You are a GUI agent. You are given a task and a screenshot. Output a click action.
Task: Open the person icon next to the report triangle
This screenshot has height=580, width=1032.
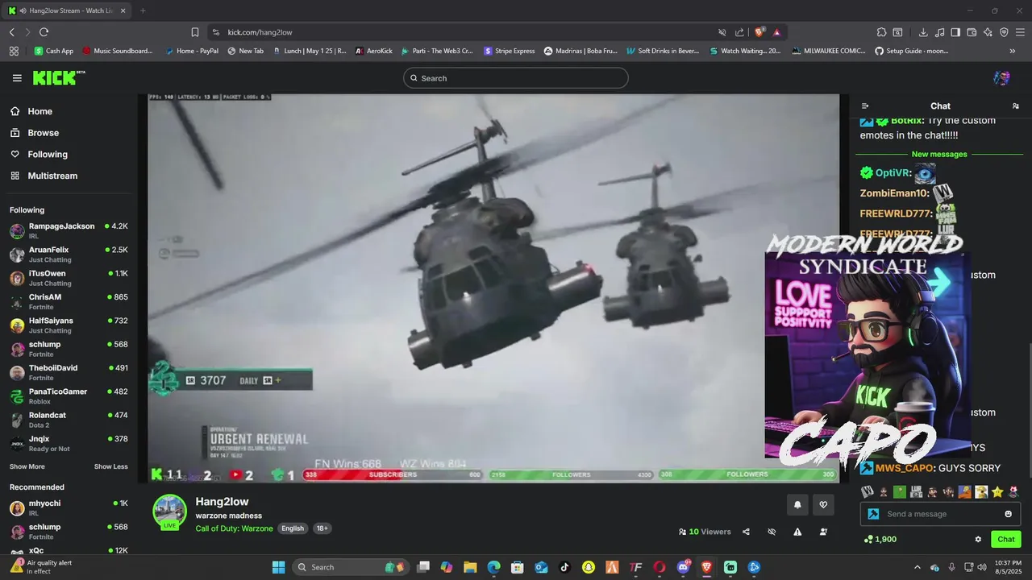[x=823, y=532]
